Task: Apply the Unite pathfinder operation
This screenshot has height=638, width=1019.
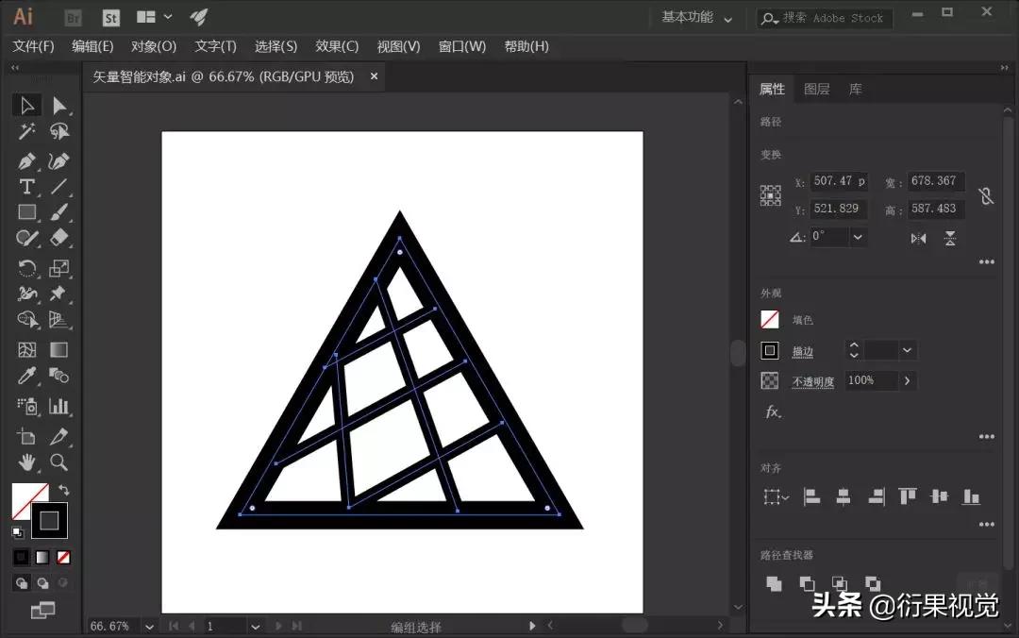Action: tap(774, 584)
